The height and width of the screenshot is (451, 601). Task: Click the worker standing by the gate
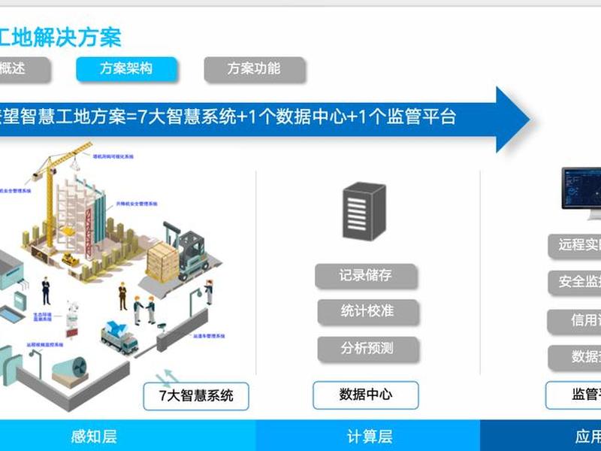point(209,292)
